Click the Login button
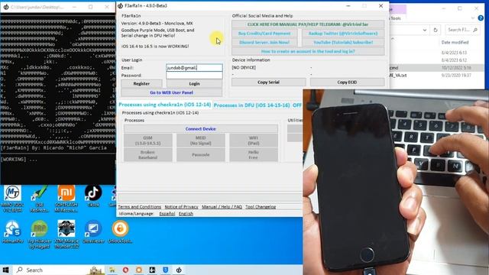489x275 pixels. point(194,84)
